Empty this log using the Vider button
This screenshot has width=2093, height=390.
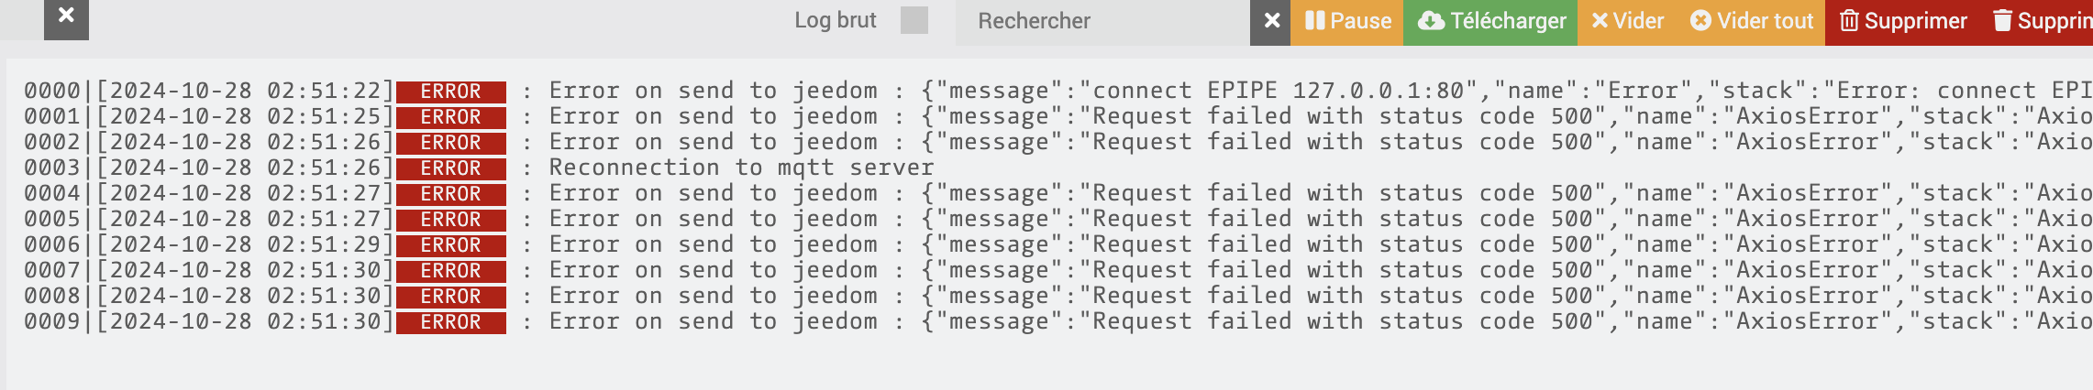tap(1627, 21)
